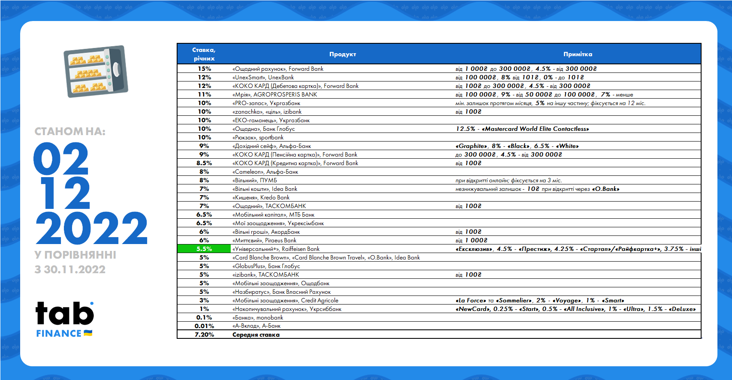Viewport: 732px width, 380px height.
Task: Click the 'незнижувальний залишок' note for Idea Bank
Action: pos(537,189)
